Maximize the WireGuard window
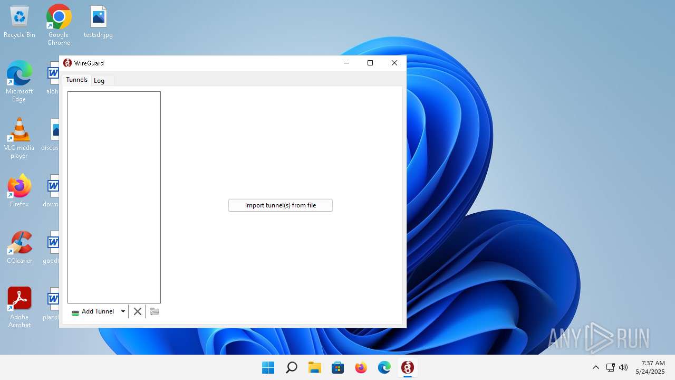The width and height of the screenshot is (675, 380). pyautogui.click(x=370, y=63)
